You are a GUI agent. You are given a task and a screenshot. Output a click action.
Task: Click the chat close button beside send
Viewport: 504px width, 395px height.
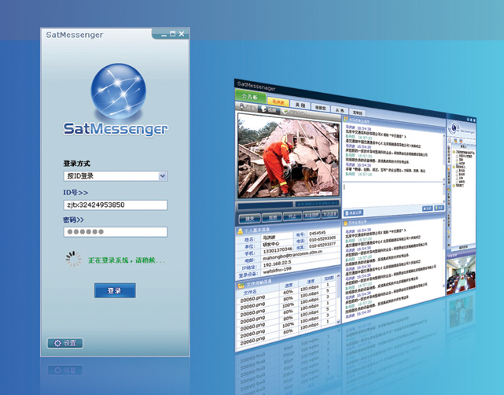(x=427, y=209)
